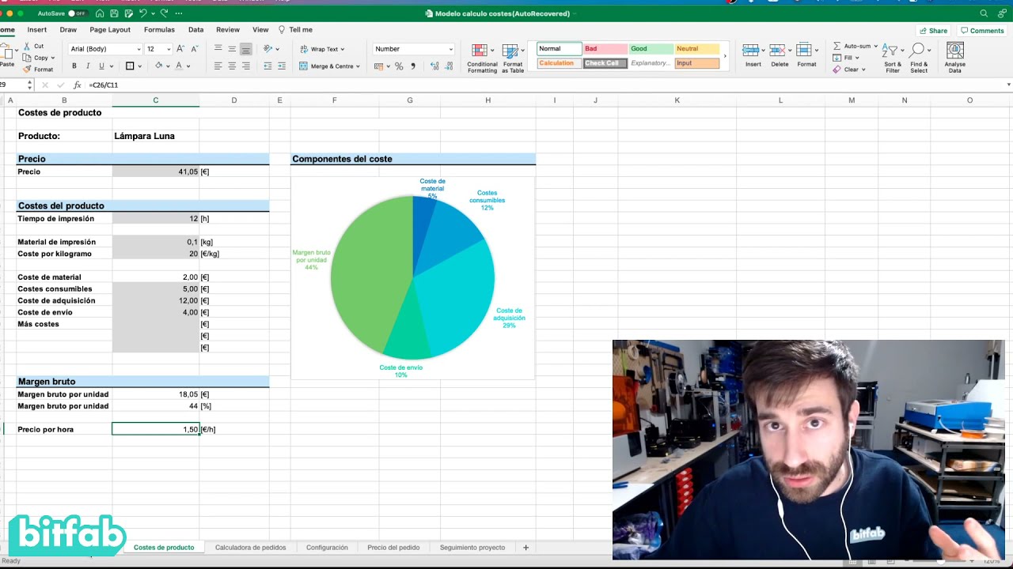
Task: Expand font colour dropdown arrow
Action: (188, 66)
